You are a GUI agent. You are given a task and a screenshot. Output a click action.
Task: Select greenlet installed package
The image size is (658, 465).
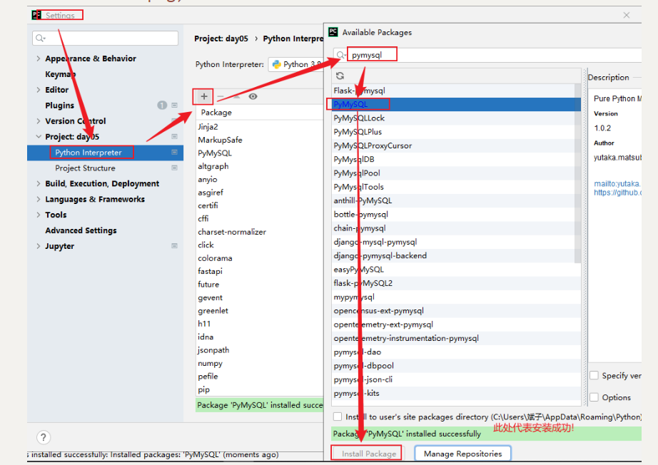click(x=259, y=311)
